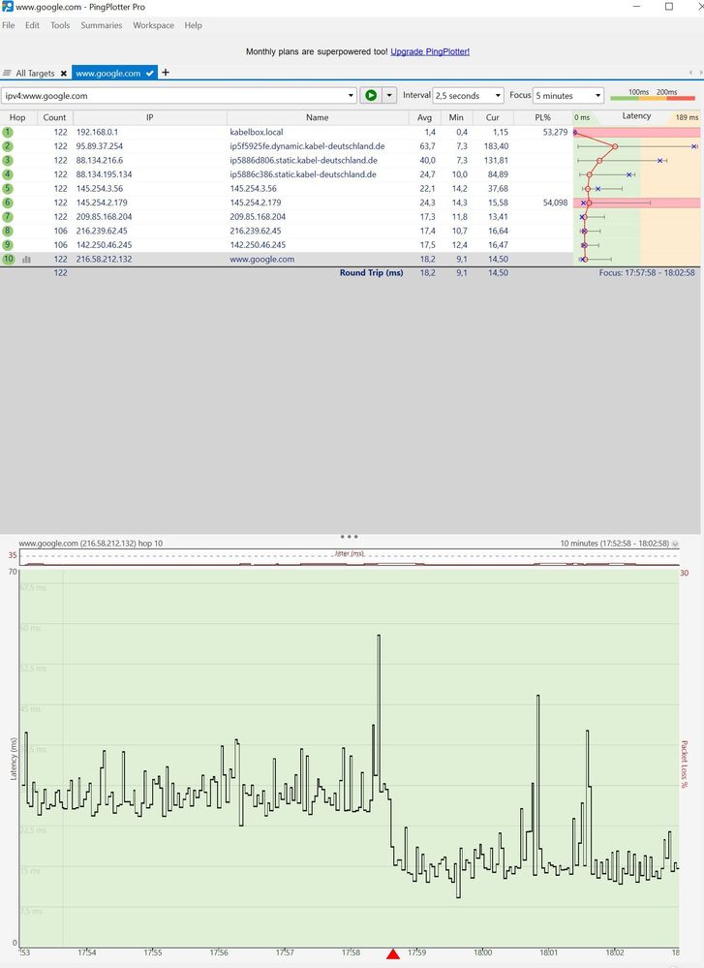The image size is (704, 968).
Task: Click the Name column header
Action: 318,117
